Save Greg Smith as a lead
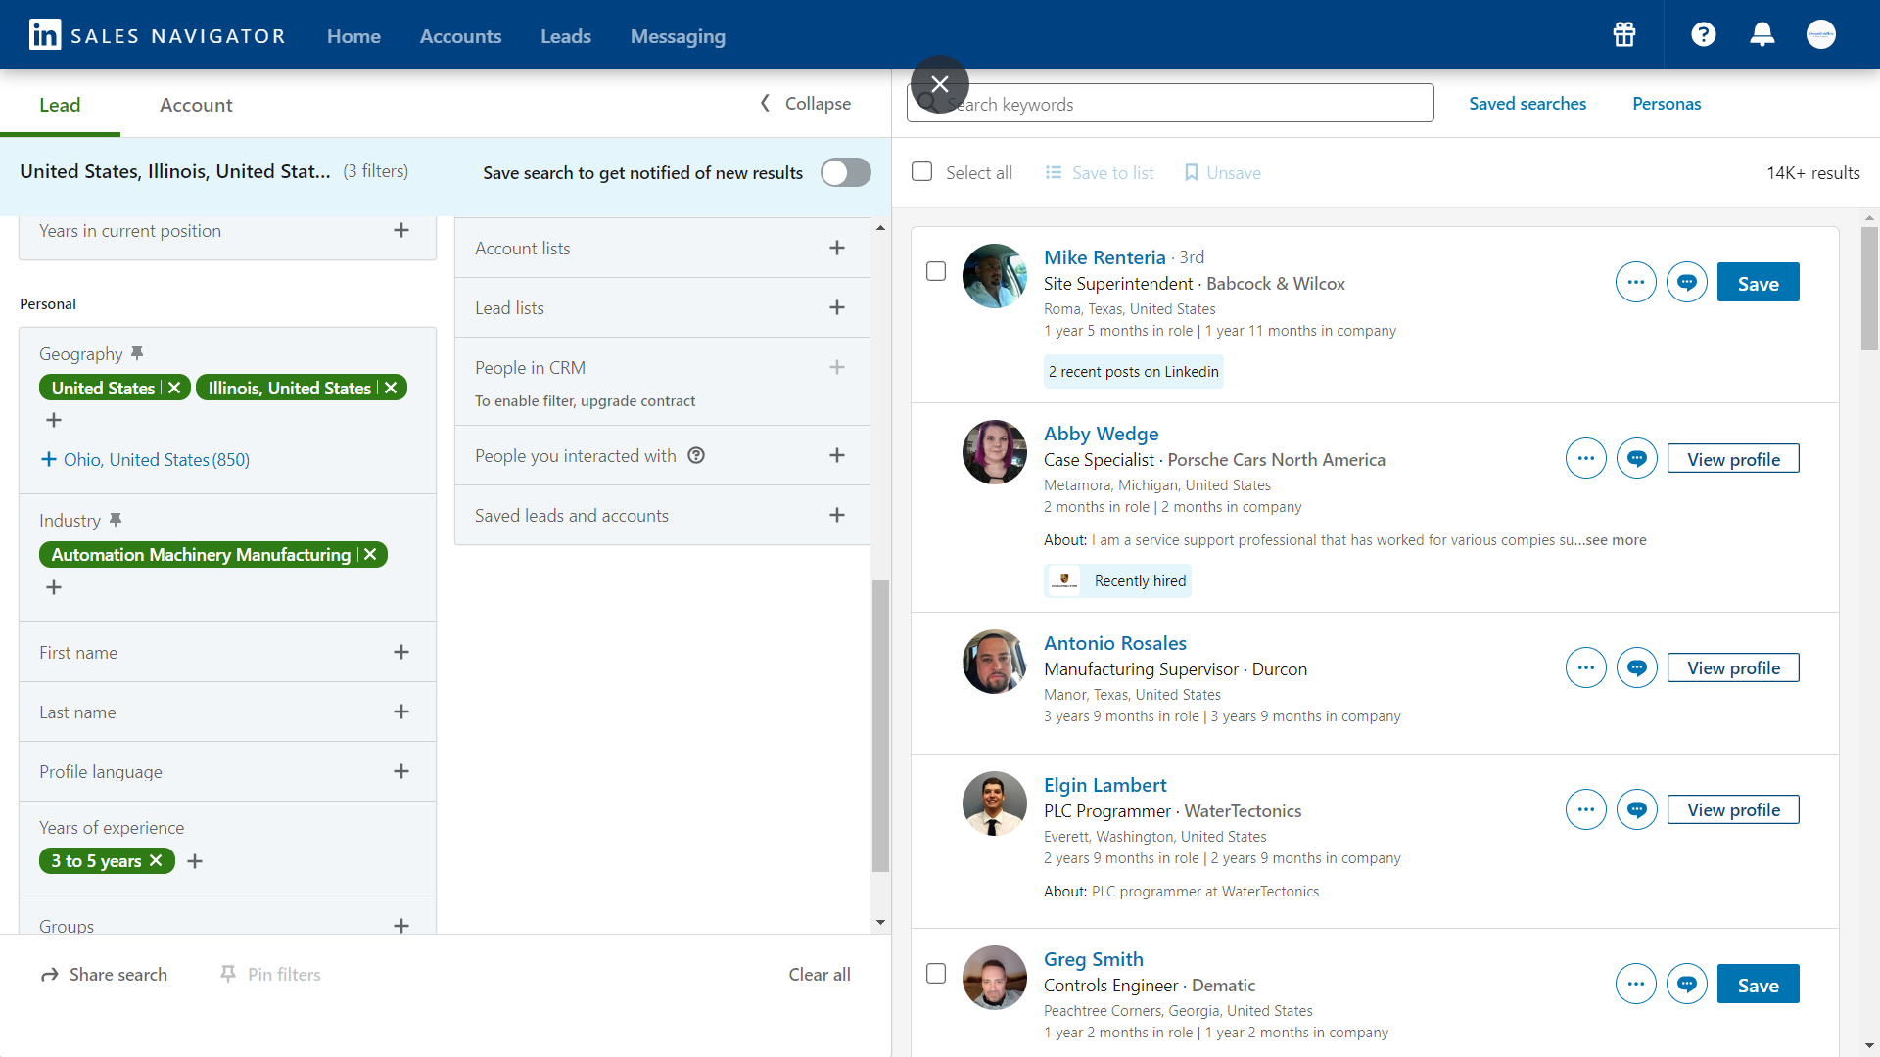The width and height of the screenshot is (1880, 1057). coord(1758,985)
